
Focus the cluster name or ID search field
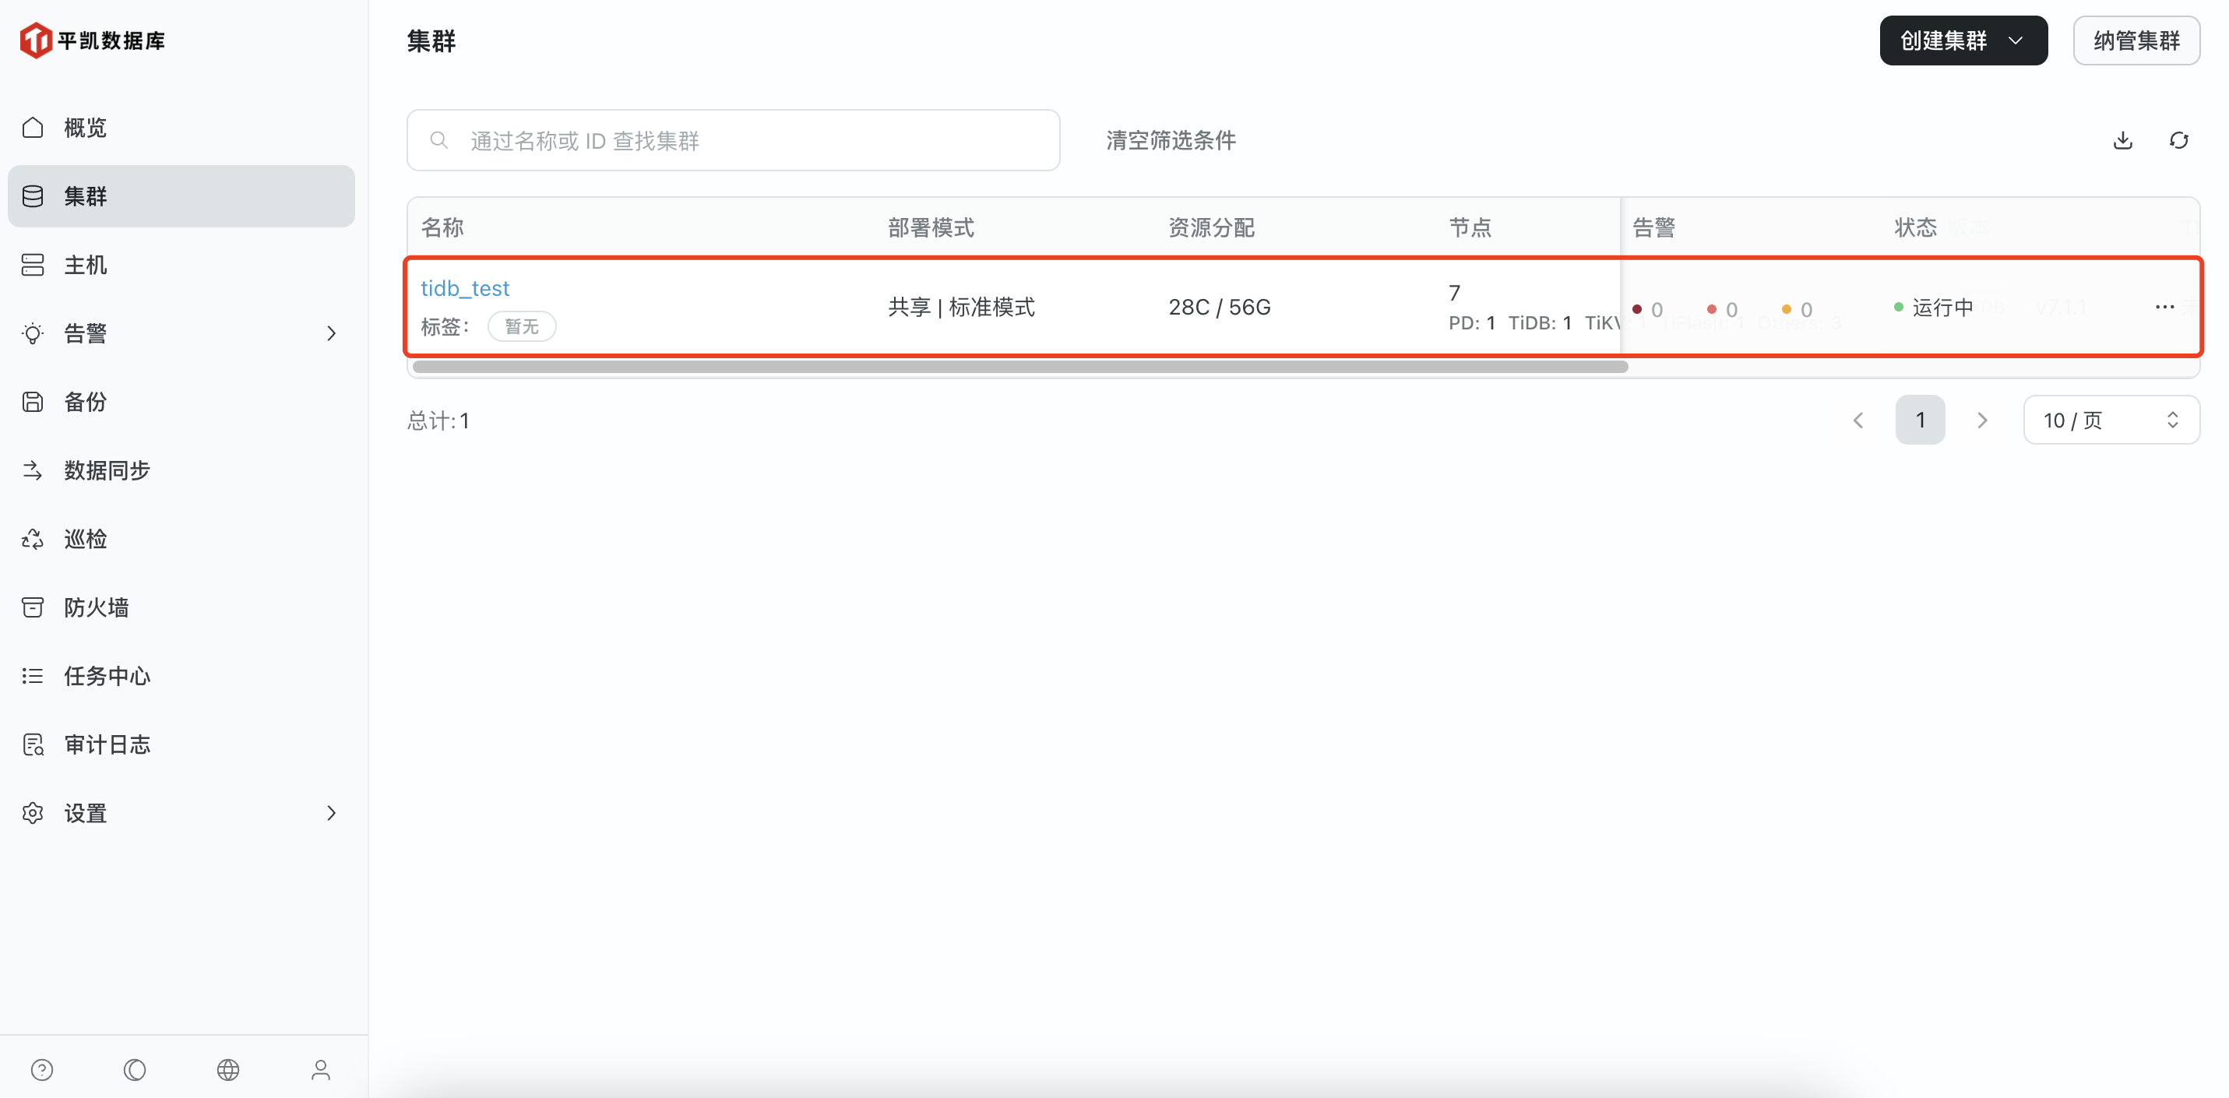click(x=734, y=140)
